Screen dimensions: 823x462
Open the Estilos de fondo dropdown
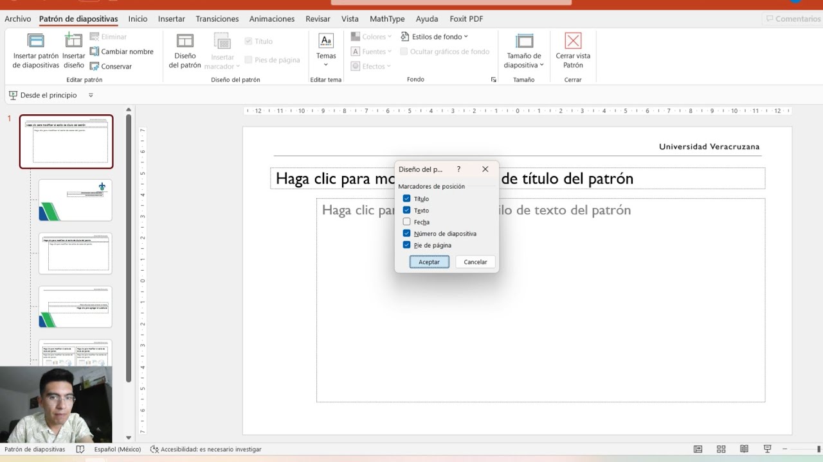pos(435,37)
